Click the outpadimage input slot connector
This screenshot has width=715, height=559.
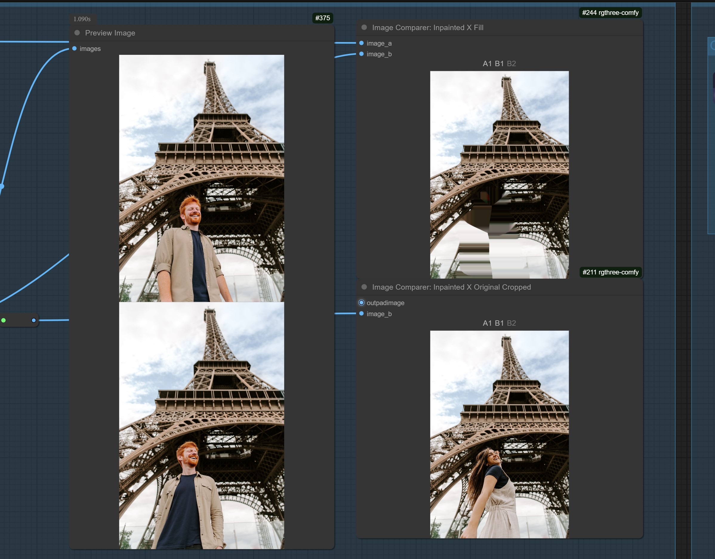pyautogui.click(x=361, y=303)
